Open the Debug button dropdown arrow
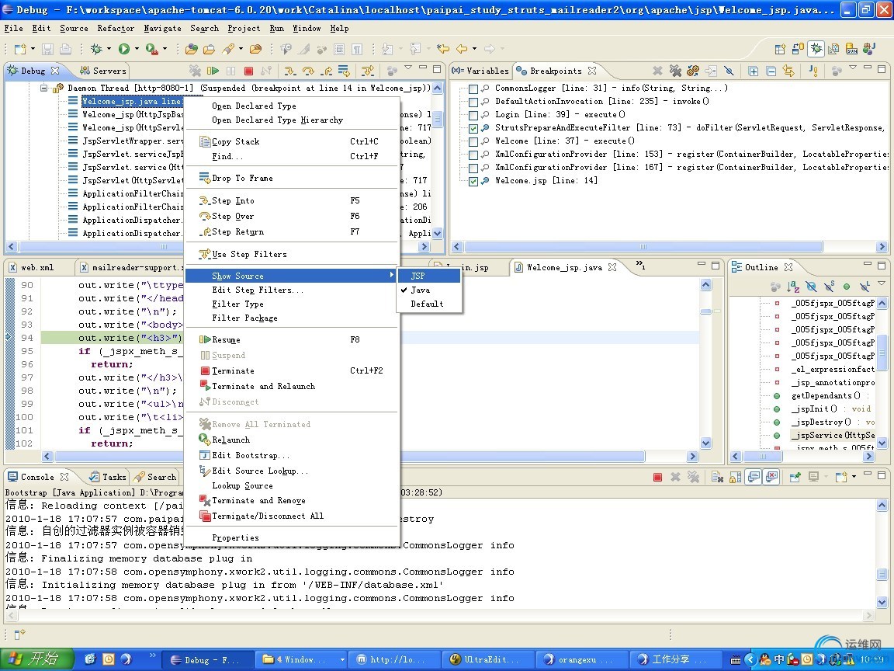Viewport: 894px width, 671px height. 109,49
